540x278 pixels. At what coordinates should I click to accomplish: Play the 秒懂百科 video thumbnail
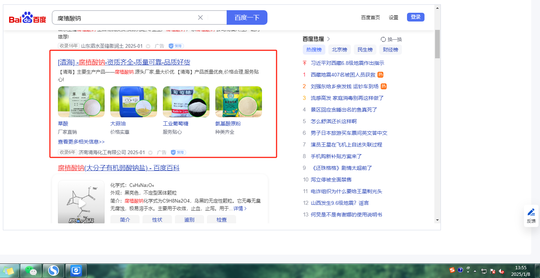coord(81,202)
